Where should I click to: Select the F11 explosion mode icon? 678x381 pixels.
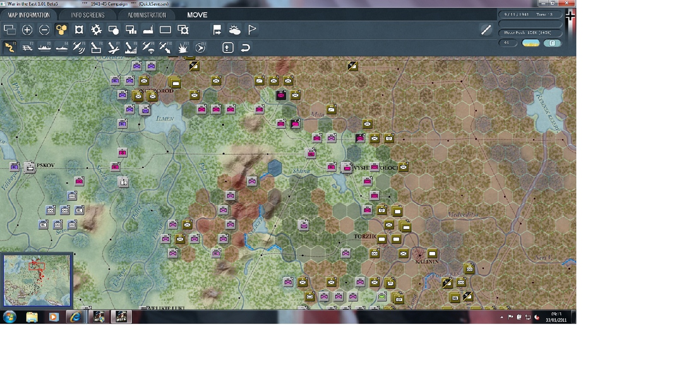tap(183, 47)
